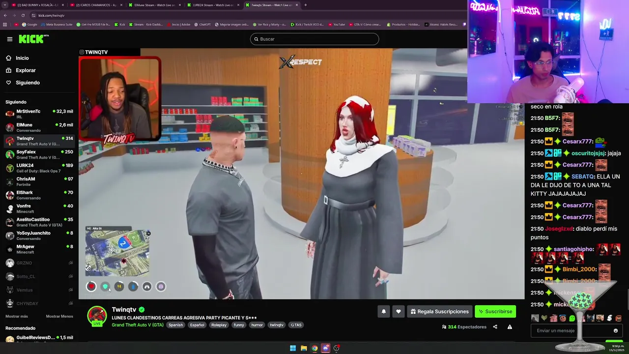
Task: Switch to ICAROS CHAMANICOS browser tab
Action: click(96, 5)
